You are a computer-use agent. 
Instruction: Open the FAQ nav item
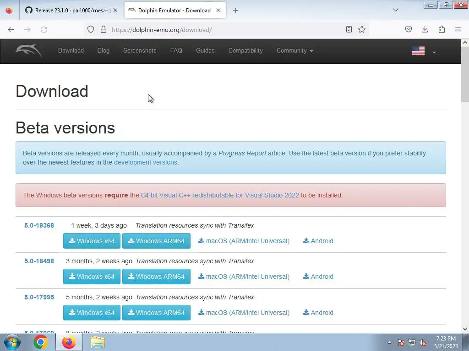click(x=176, y=51)
